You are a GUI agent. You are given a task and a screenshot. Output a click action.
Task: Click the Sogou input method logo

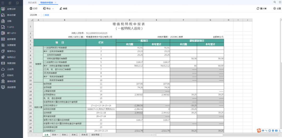coord(259,130)
